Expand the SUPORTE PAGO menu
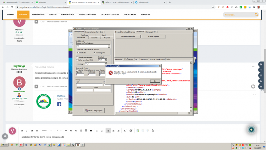The image size is (266, 150). coord(87,15)
